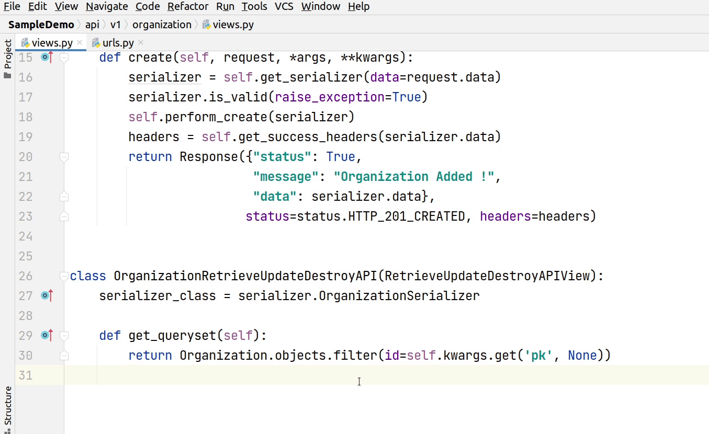The height and width of the screenshot is (434, 709).
Task: Close the views.py editor tab
Action: pyautogui.click(x=80, y=43)
